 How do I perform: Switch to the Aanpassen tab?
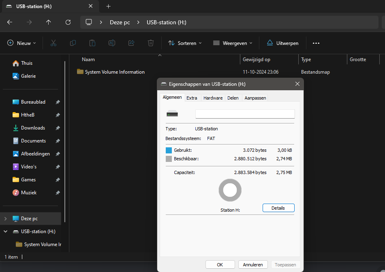[x=255, y=98]
